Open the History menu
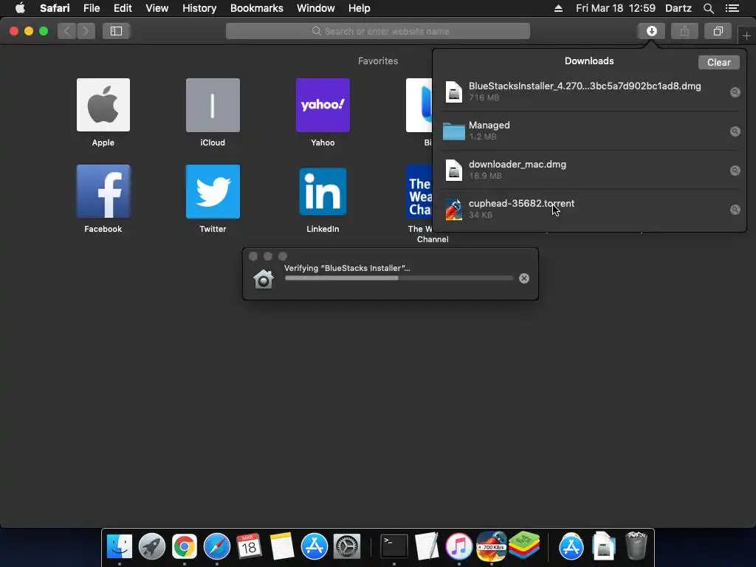Screen dimensions: 756x567 tap(199, 8)
